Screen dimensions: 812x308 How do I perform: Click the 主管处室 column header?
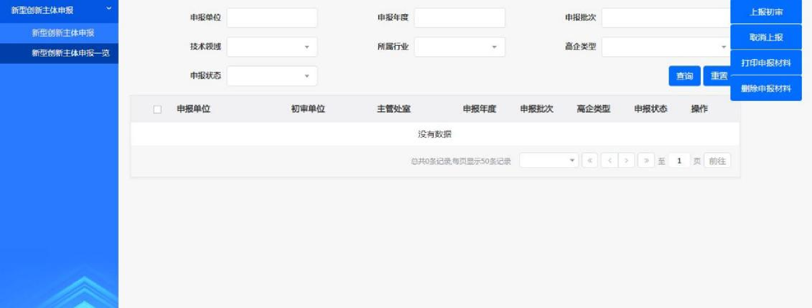coord(394,109)
